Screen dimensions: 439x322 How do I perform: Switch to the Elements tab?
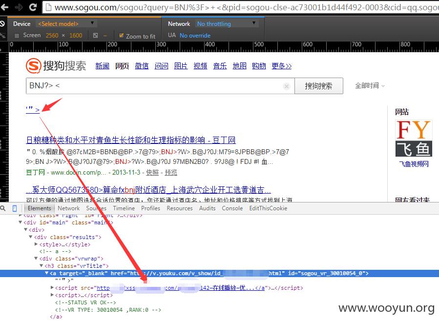coord(39,208)
